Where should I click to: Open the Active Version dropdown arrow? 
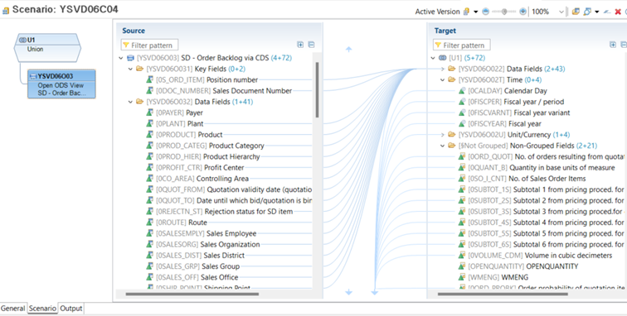(x=475, y=12)
